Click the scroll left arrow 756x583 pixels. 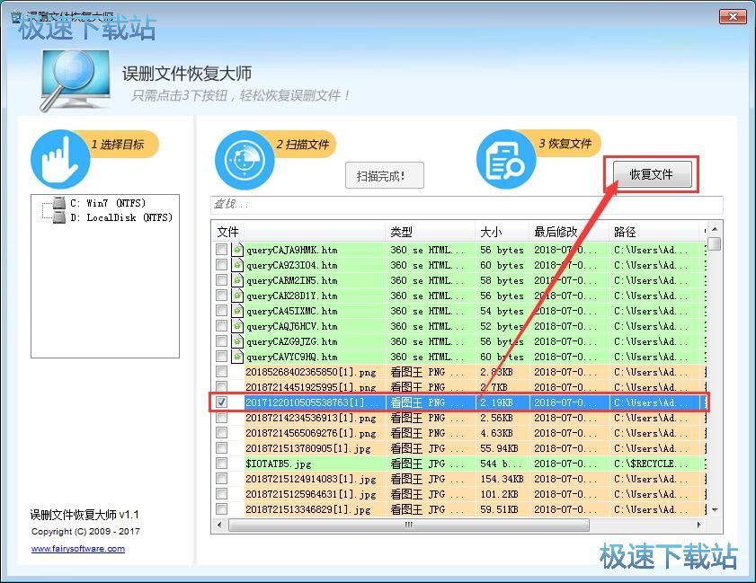click(220, 525)
